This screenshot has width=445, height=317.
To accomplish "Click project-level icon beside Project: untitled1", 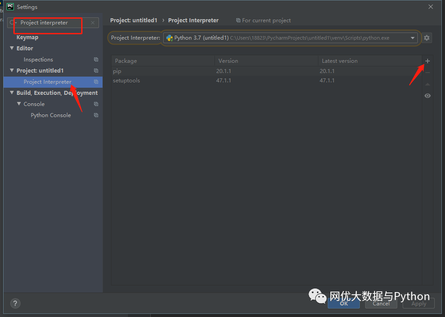I will point(96,70).
